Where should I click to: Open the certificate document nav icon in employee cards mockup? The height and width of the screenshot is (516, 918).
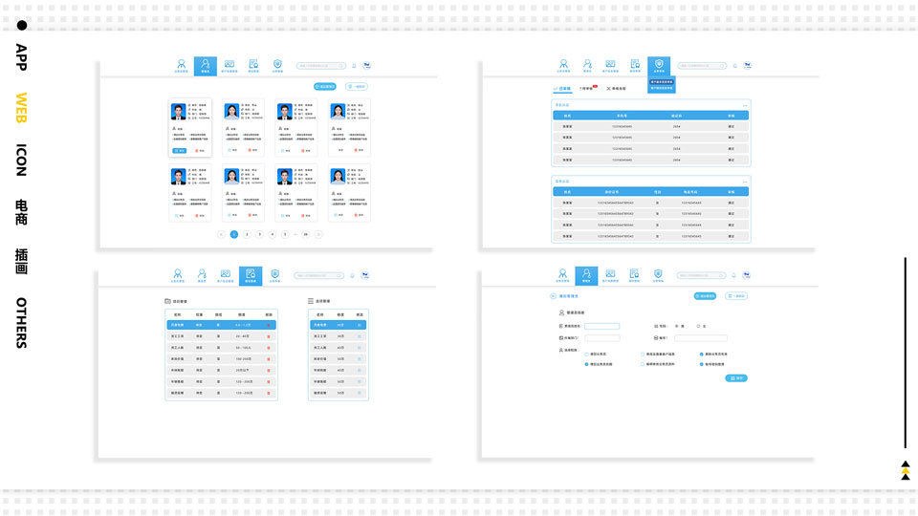(x=253, y=66)
